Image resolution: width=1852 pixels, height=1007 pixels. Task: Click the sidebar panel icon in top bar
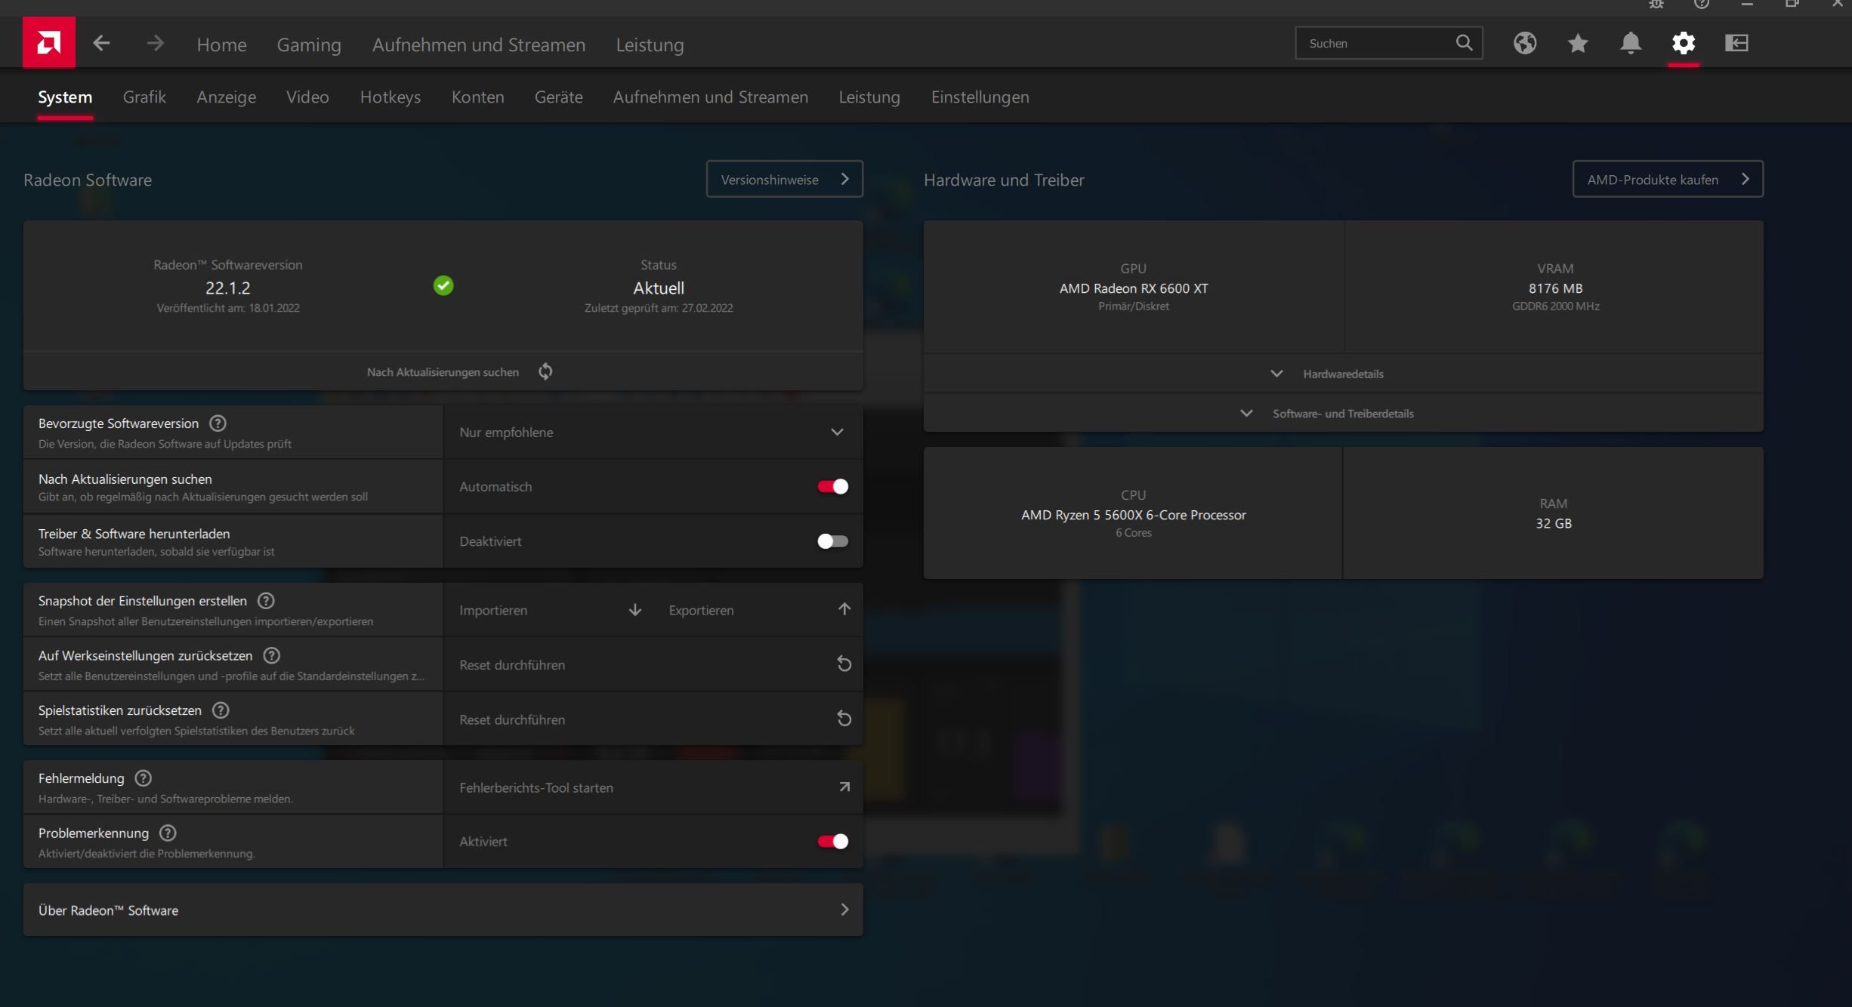coord(1736,43)
